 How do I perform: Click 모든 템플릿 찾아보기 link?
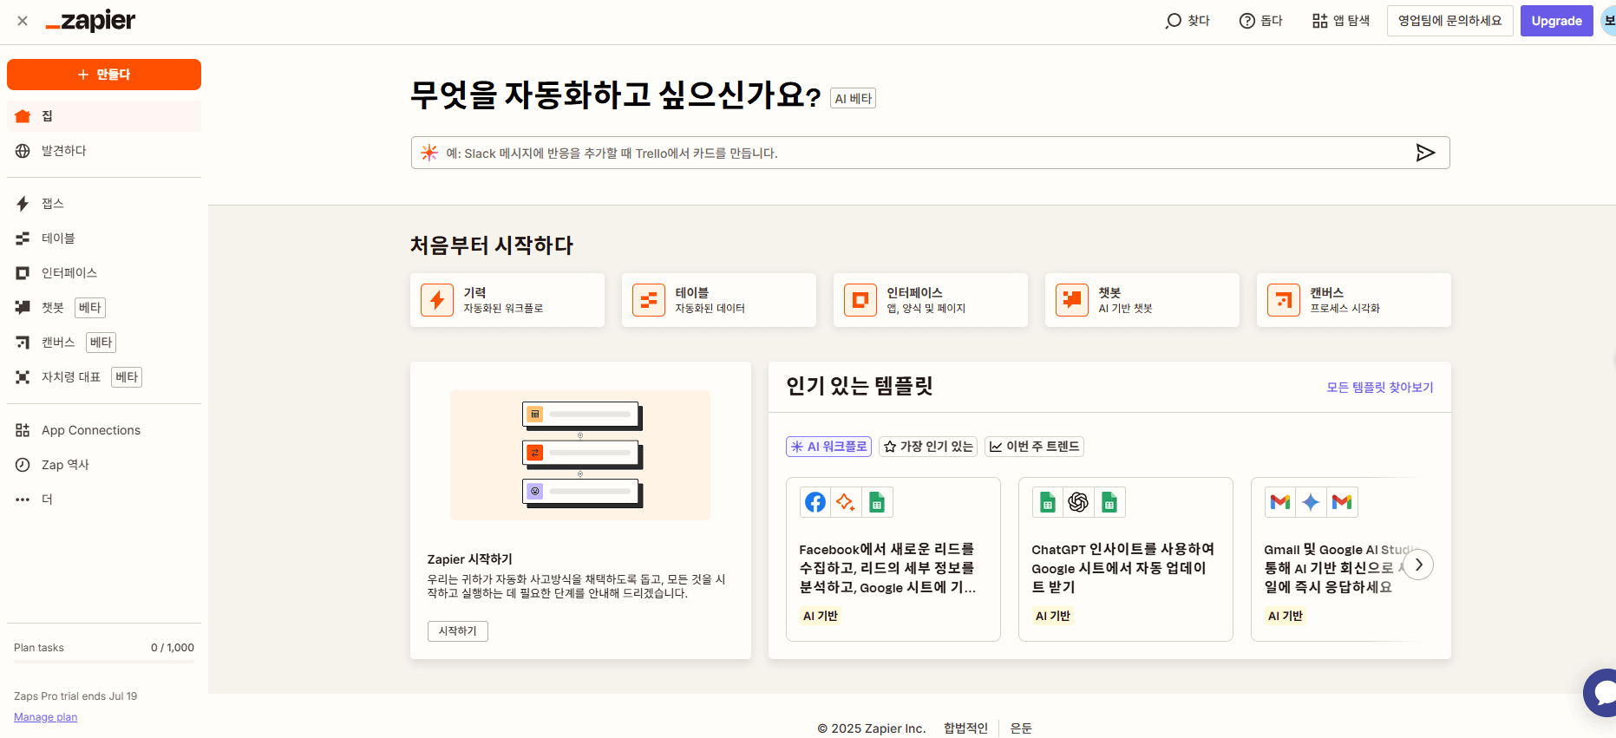pyautogui.click(x=1380, y=387)
